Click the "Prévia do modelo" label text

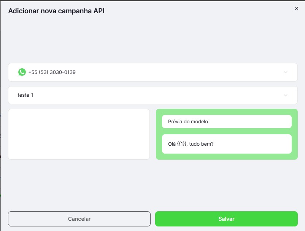click(x=188, y=122)
